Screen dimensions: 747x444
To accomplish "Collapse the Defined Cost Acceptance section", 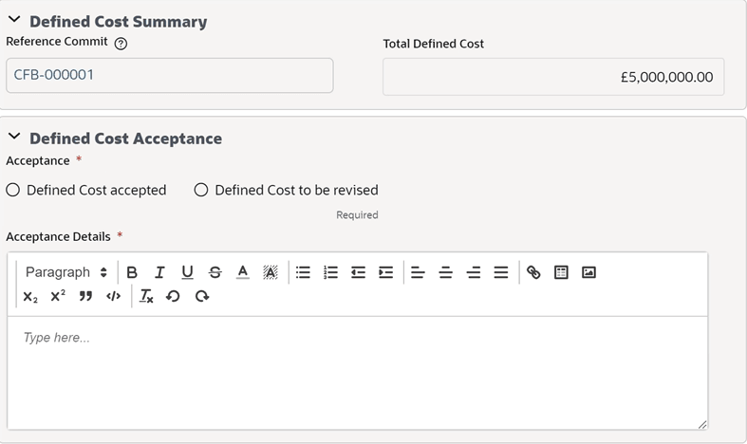I will point(14,137).
